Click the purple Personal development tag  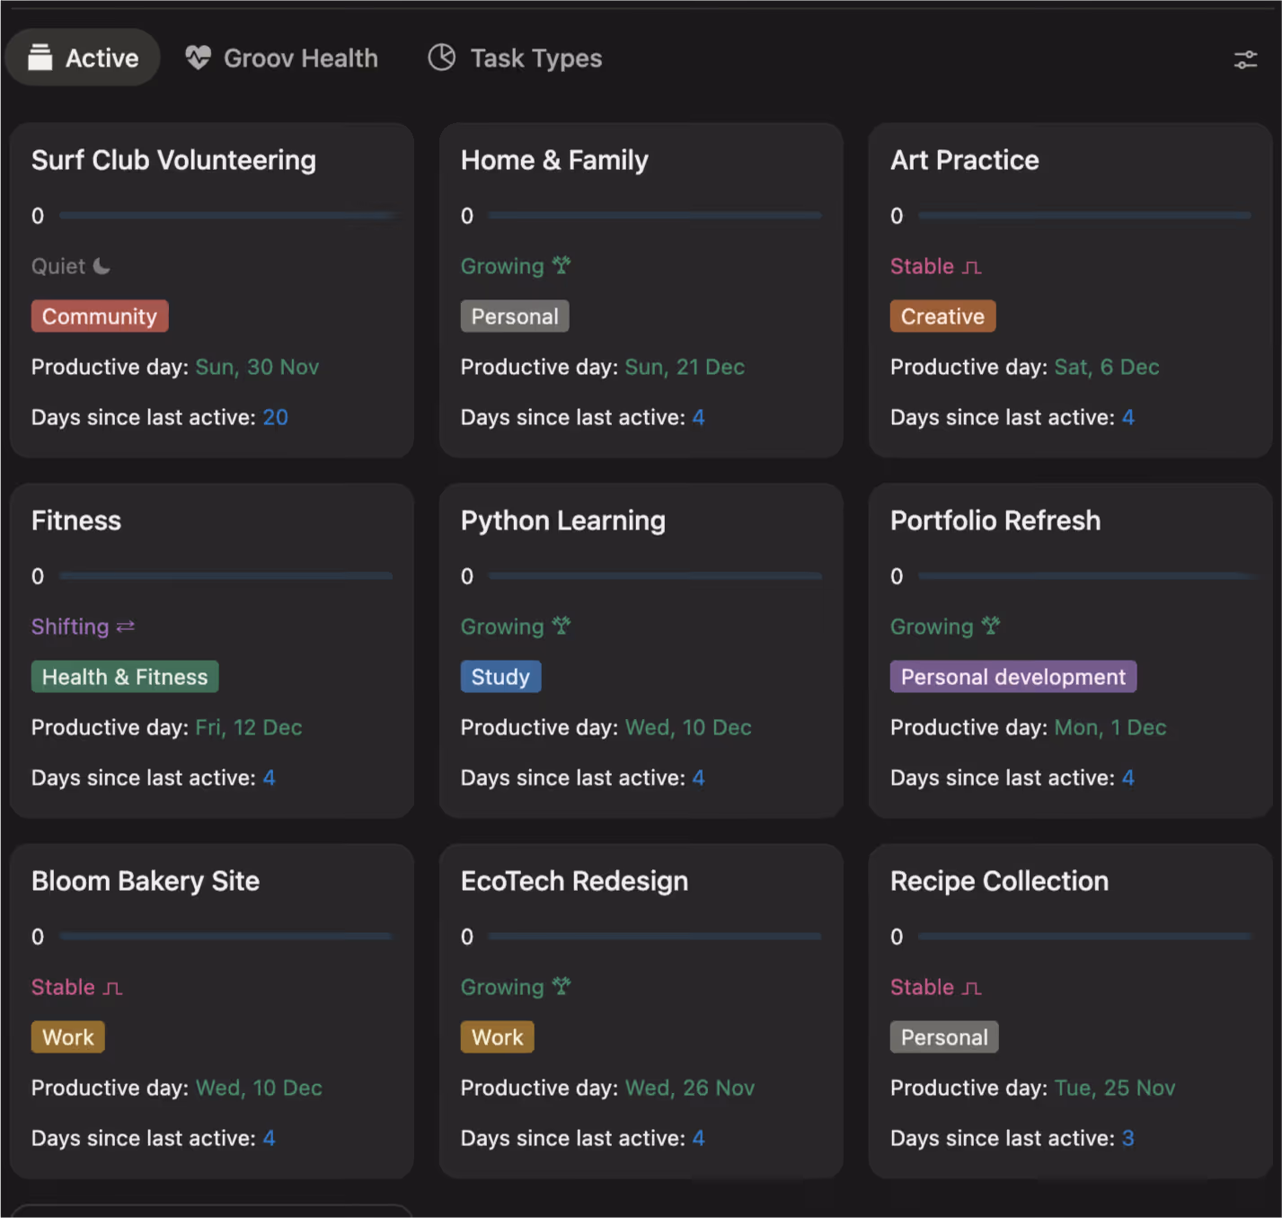pos(1013,677)
